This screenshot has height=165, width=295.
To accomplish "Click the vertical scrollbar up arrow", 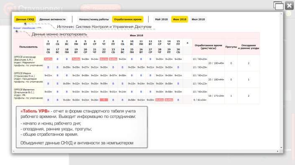I will pyautogui.click(x=281, y=14).
